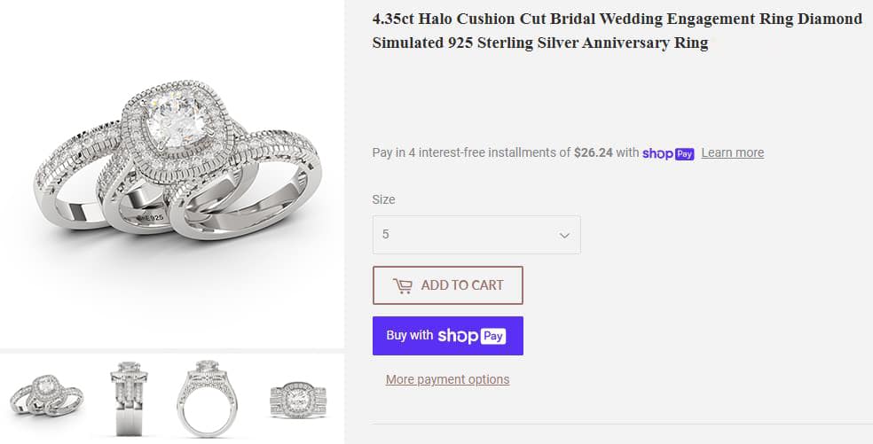Image resolution: width=873 pixels, height=444 pixels.
Task: Open the Size dropdown showing 5
Action: [476, 235]
